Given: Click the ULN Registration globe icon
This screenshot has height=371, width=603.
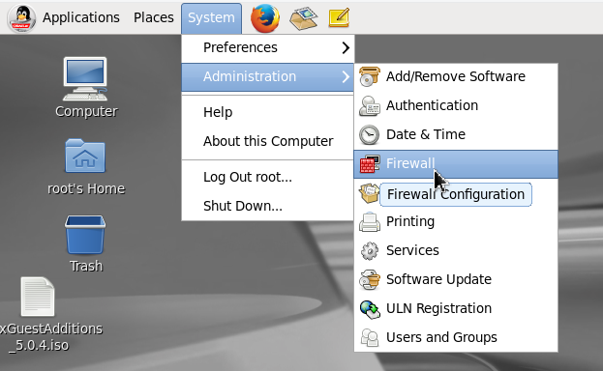Looking at the screenshot, I should [369, 309].
